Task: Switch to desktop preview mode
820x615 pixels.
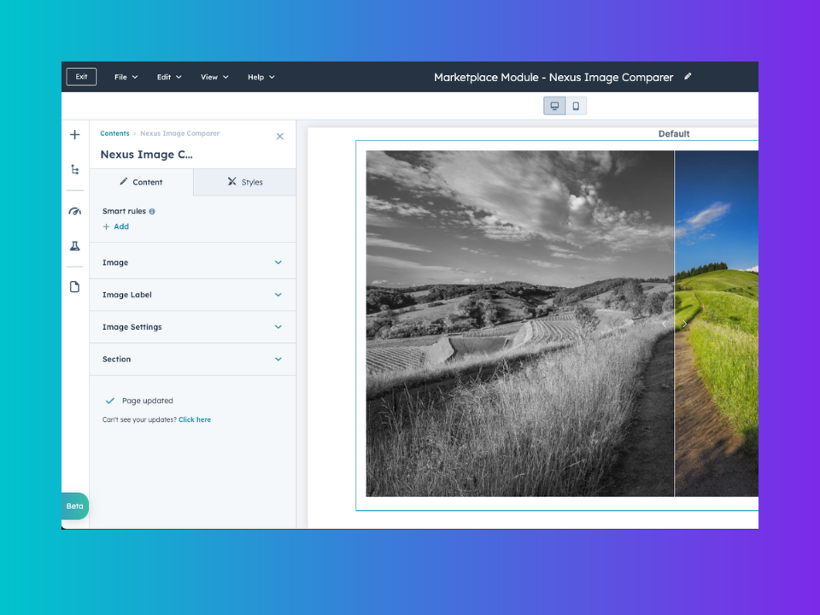Action: (x=554, y=106)
